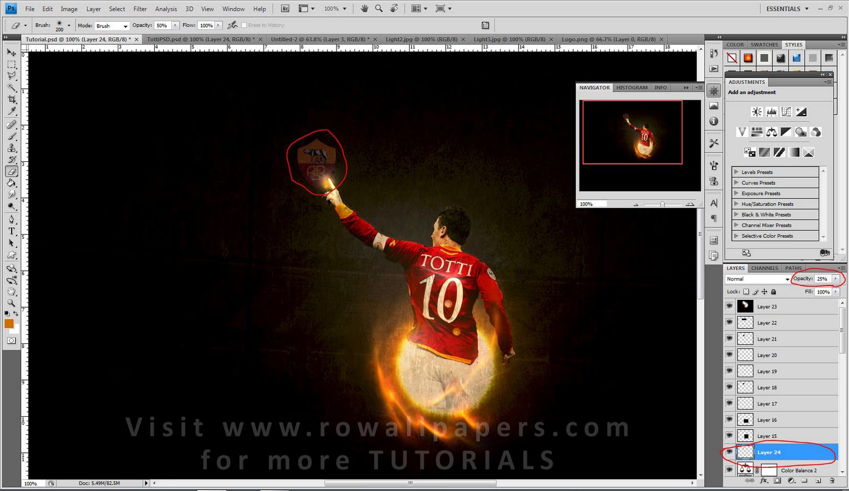Screen dimensions: 849x491
Task: Select the Lasso tool
Action: (11, 76)
